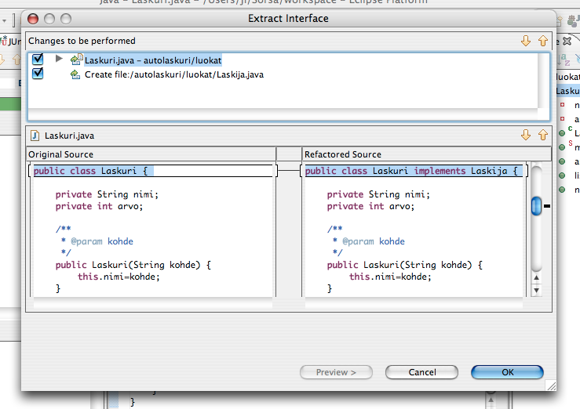The width and height of the screenshot is (580, 409).
Task: Click the sort icon in Eclipse outline toolbar
Action: [564, 59]
